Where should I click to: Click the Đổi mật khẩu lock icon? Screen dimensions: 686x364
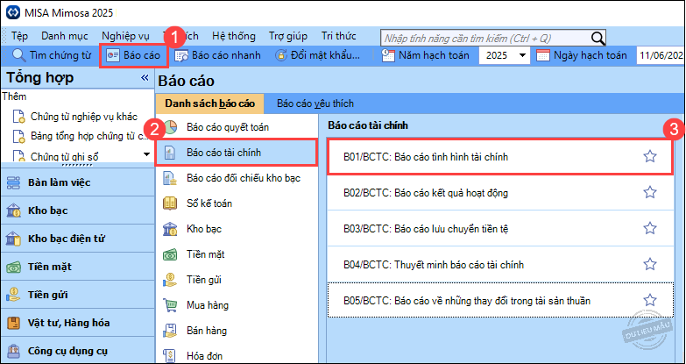point(281,55)
